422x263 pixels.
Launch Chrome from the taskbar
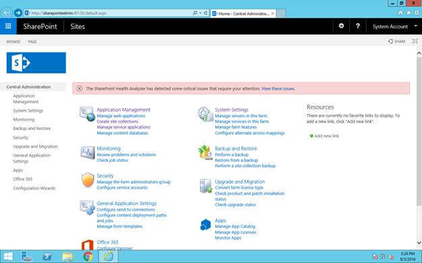click(88, 256)
